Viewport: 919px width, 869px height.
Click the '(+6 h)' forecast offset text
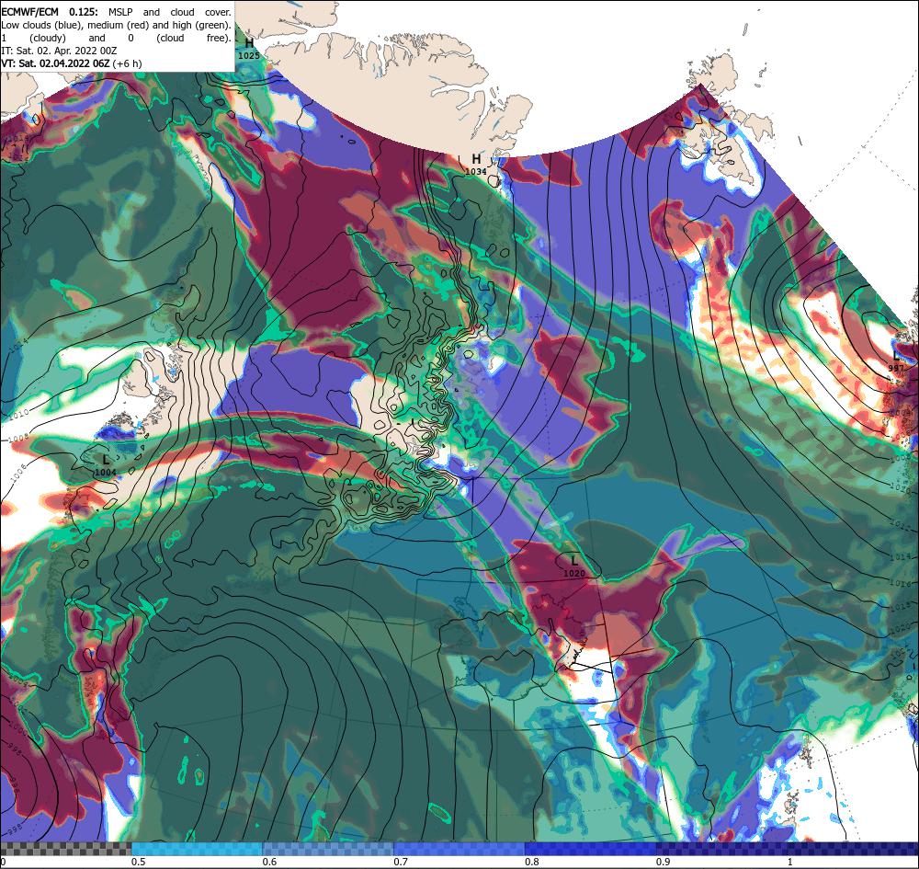coord(127,64)
